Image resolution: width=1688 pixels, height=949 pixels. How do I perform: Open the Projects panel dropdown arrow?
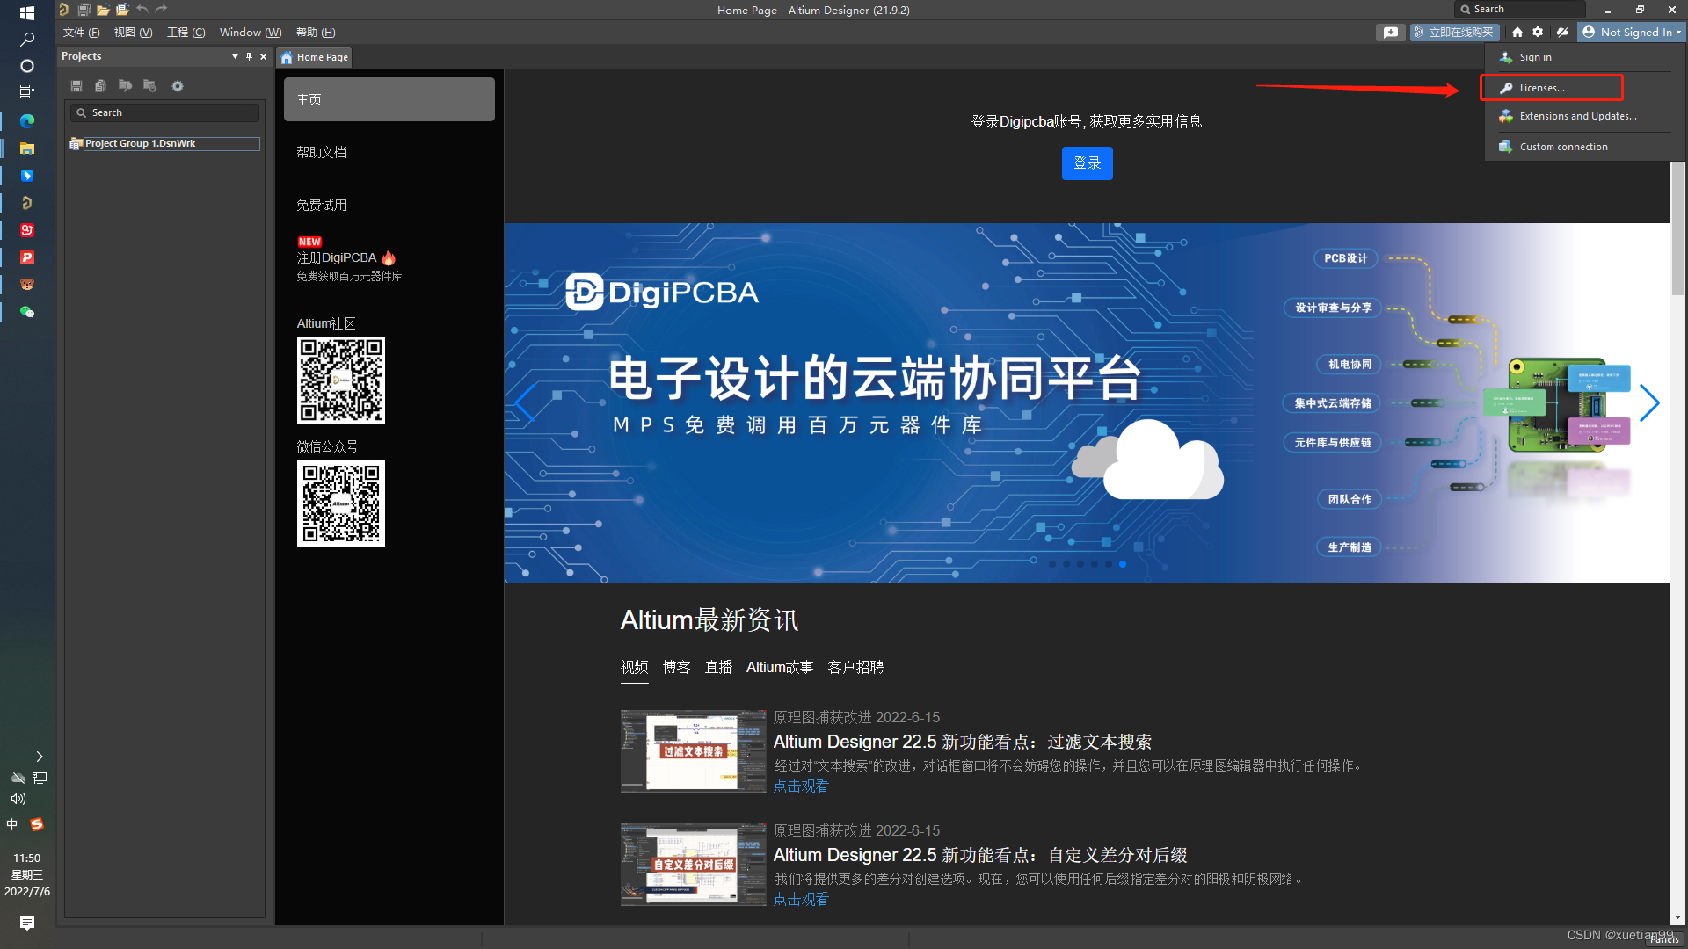point(235,56)
